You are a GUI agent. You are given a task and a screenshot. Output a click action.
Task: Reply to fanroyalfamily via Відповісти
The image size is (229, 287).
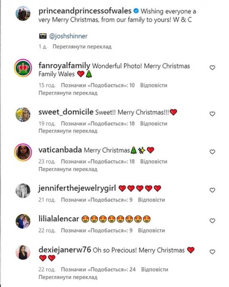pyautogui.click(x=154, y=85)
